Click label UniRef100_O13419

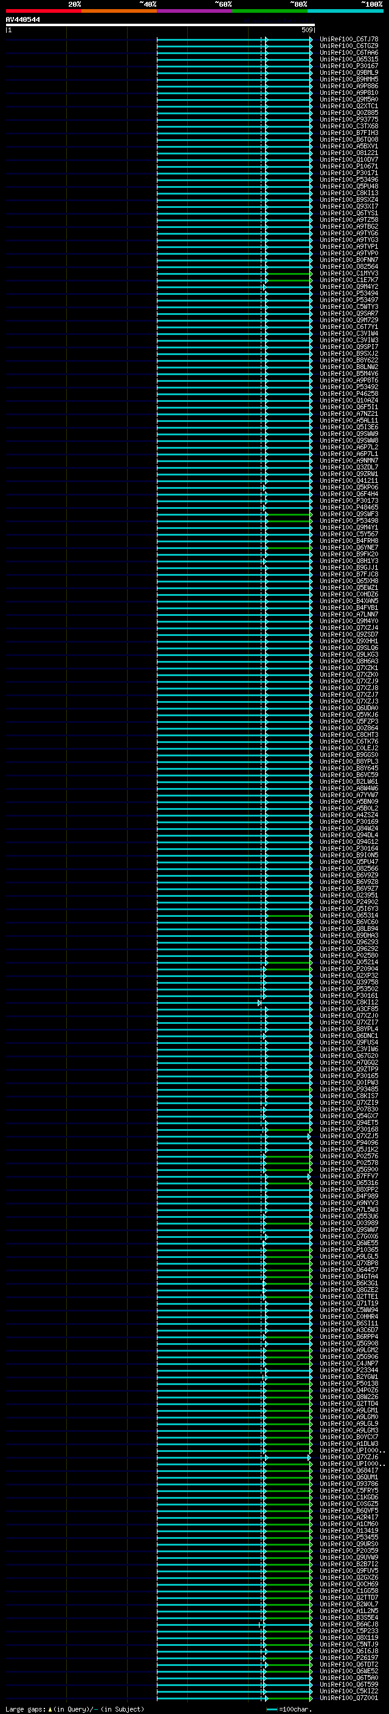[x=349, y=1530]
